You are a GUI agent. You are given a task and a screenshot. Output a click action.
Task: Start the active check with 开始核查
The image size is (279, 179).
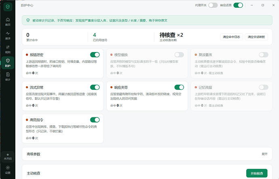coord(257,173)
